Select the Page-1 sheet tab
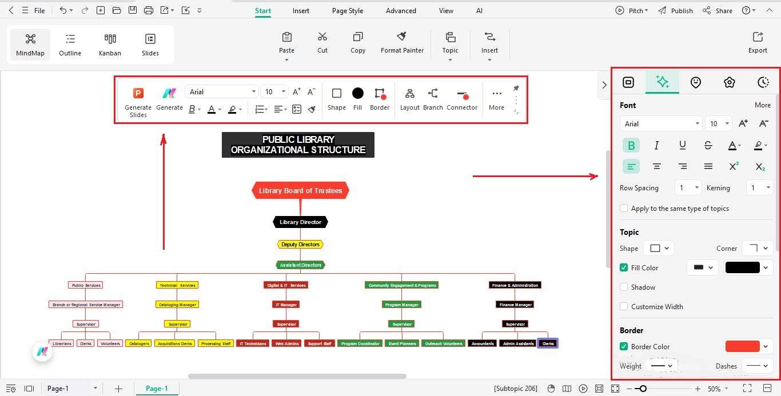Image resolution: width=781 pixels, height=396 pixels. [157, 388]
